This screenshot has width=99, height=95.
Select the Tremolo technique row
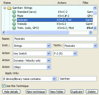tap(22, 24)
